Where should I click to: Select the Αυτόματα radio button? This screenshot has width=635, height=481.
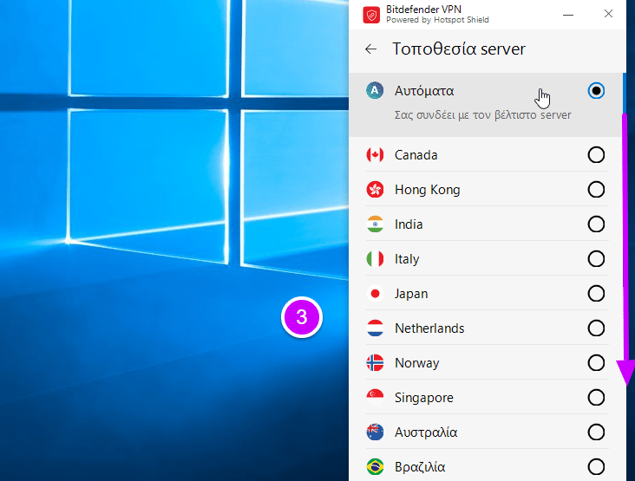[596, 91]
